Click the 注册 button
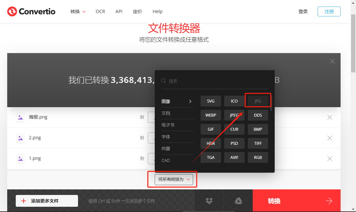 point(329,11)
